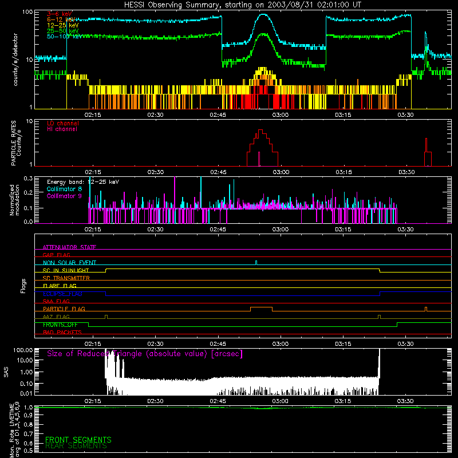Viewport: 458px width, 458px height.
Task: Click the 100 tick value on the counts axis
Action: (27, 12)
